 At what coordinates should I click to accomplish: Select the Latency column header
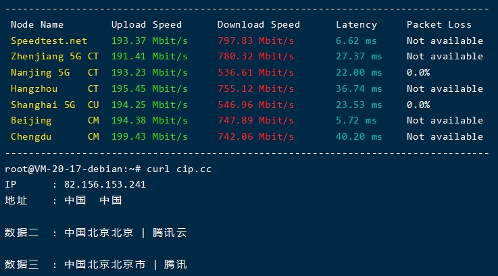click(x=356, y=25)
